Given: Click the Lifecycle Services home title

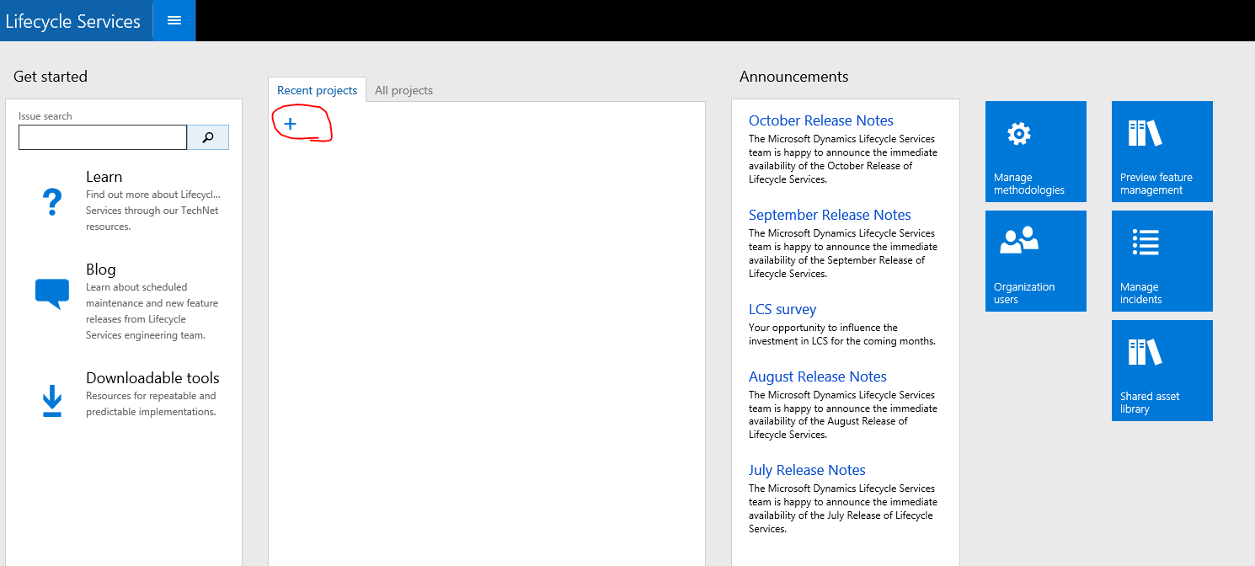Looking at the screenshot, I should 73,21.
